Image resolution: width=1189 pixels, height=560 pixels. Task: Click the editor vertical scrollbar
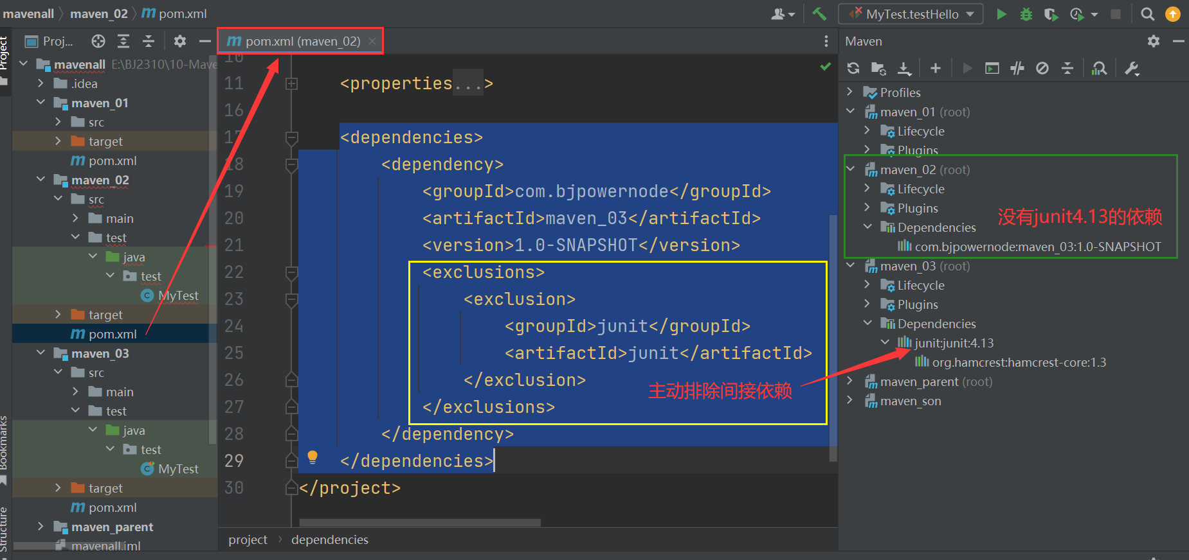point(833,338)
